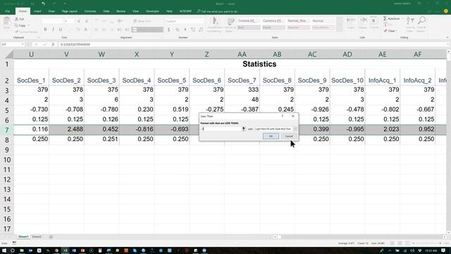
Task: Apply Percent Style icon
Action: click(x=178, y=30)
